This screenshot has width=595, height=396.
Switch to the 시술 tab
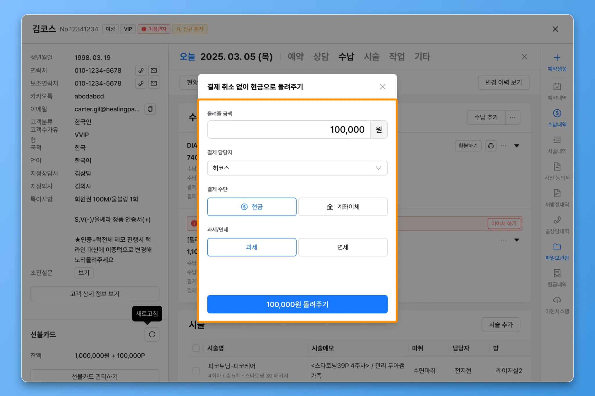[372, 57]
